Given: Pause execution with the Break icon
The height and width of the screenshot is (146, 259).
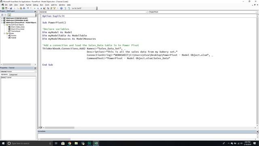Looking at the screenshot, I should click(x=38, y=8).
